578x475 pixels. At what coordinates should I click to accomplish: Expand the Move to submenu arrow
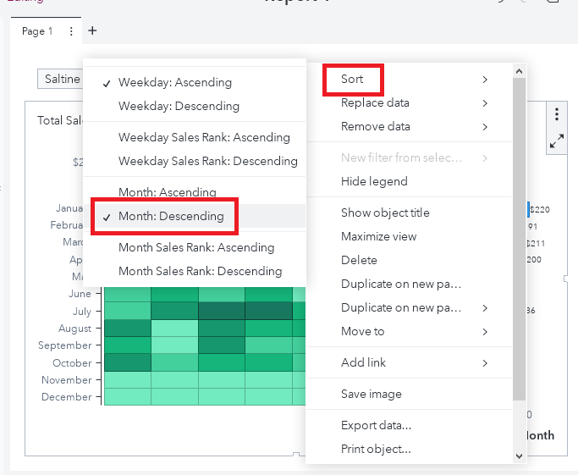coord(485,332)
